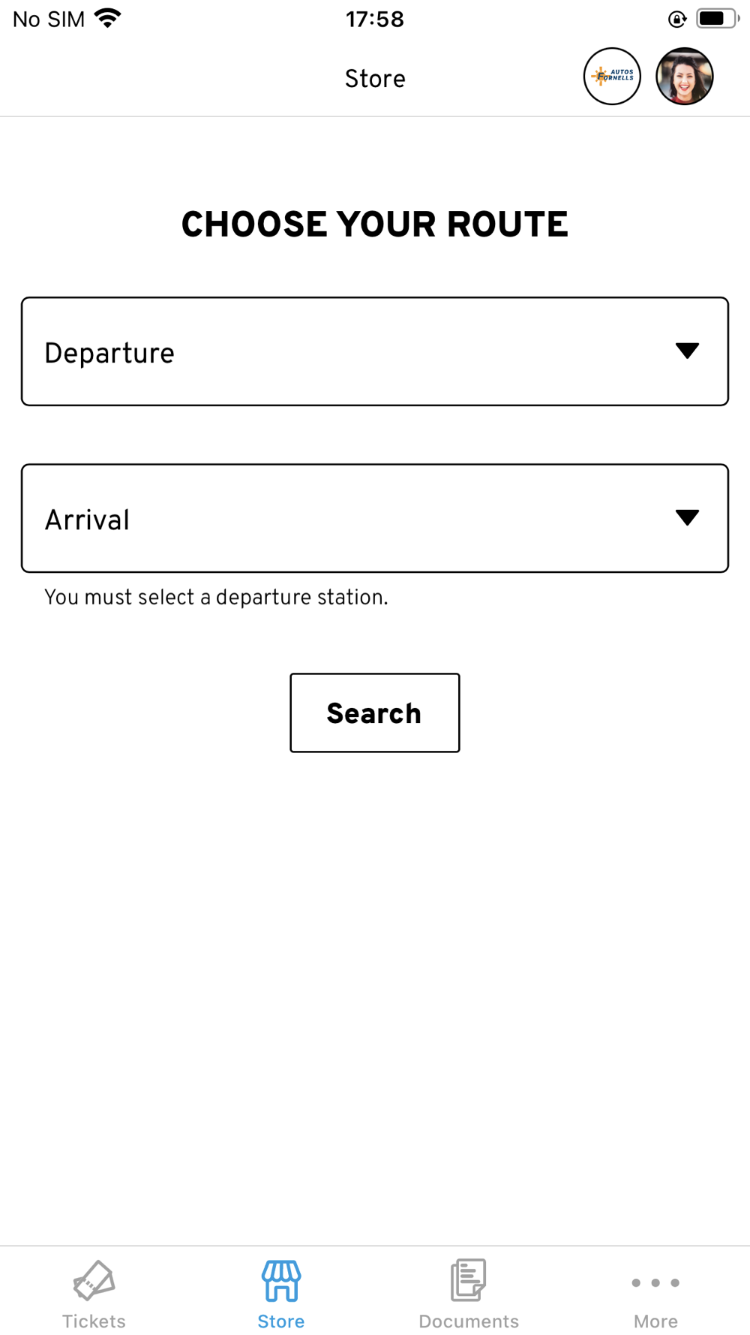The width and height of the screenshot is (750, 1335).
Task: Tap the battery status icon
Action: click(716, 19)
